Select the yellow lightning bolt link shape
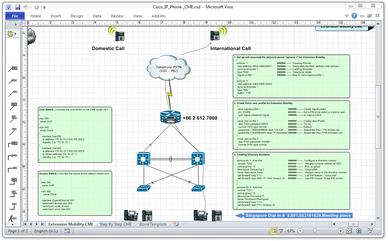The image size is (388, 241). [169, 95]
